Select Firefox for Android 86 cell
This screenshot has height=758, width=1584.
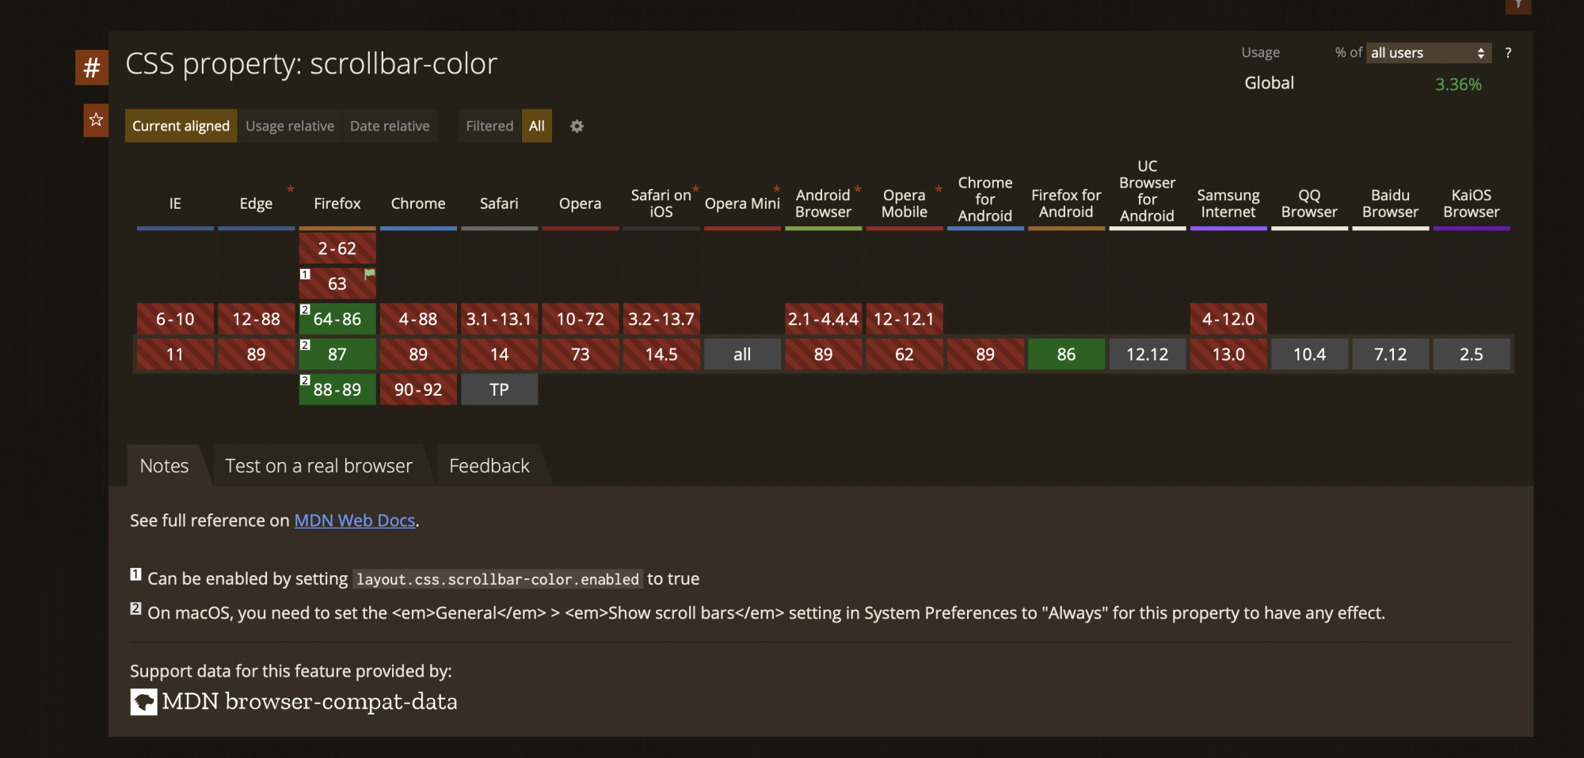(1066, 354)
